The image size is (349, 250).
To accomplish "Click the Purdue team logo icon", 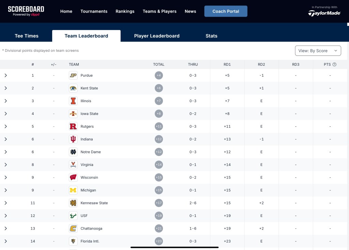I will click(73, 75).
